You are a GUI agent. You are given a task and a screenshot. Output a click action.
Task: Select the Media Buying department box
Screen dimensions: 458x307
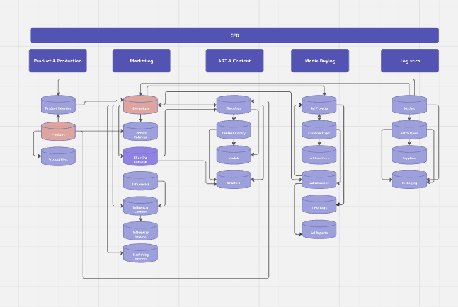[319, 61]
